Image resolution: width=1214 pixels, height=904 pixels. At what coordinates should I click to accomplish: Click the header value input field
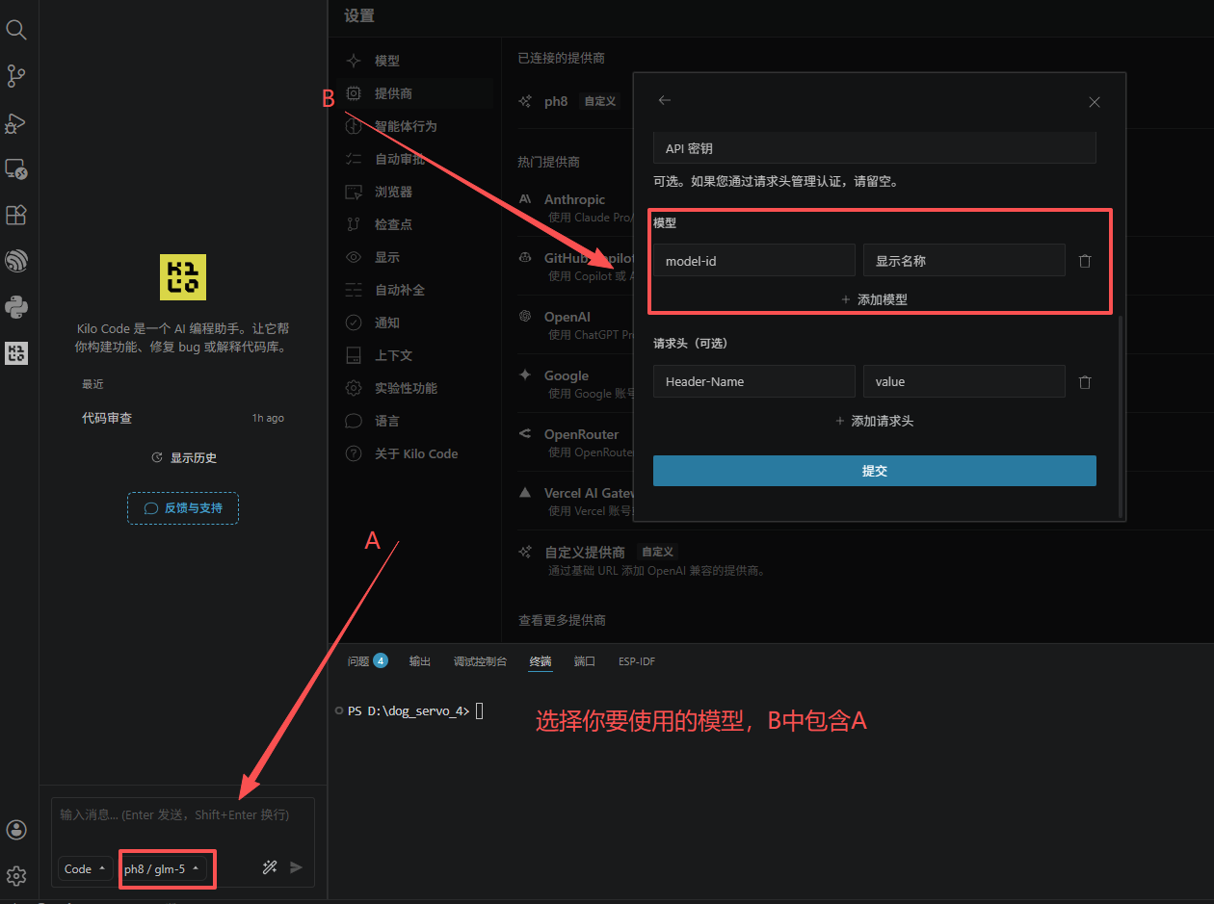tap(964, 382)
